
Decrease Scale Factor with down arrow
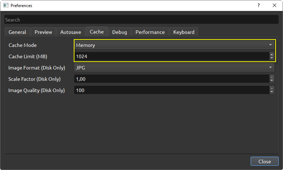(272, 81)
